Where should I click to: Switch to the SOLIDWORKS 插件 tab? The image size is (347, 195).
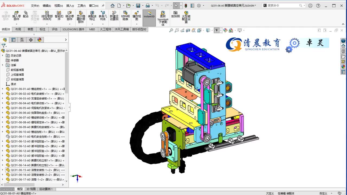73,29
